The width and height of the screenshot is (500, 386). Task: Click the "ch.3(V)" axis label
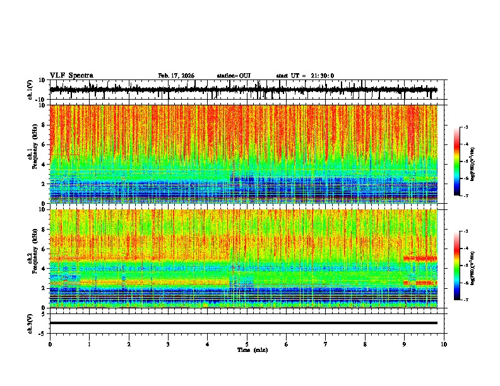(30, 324)
